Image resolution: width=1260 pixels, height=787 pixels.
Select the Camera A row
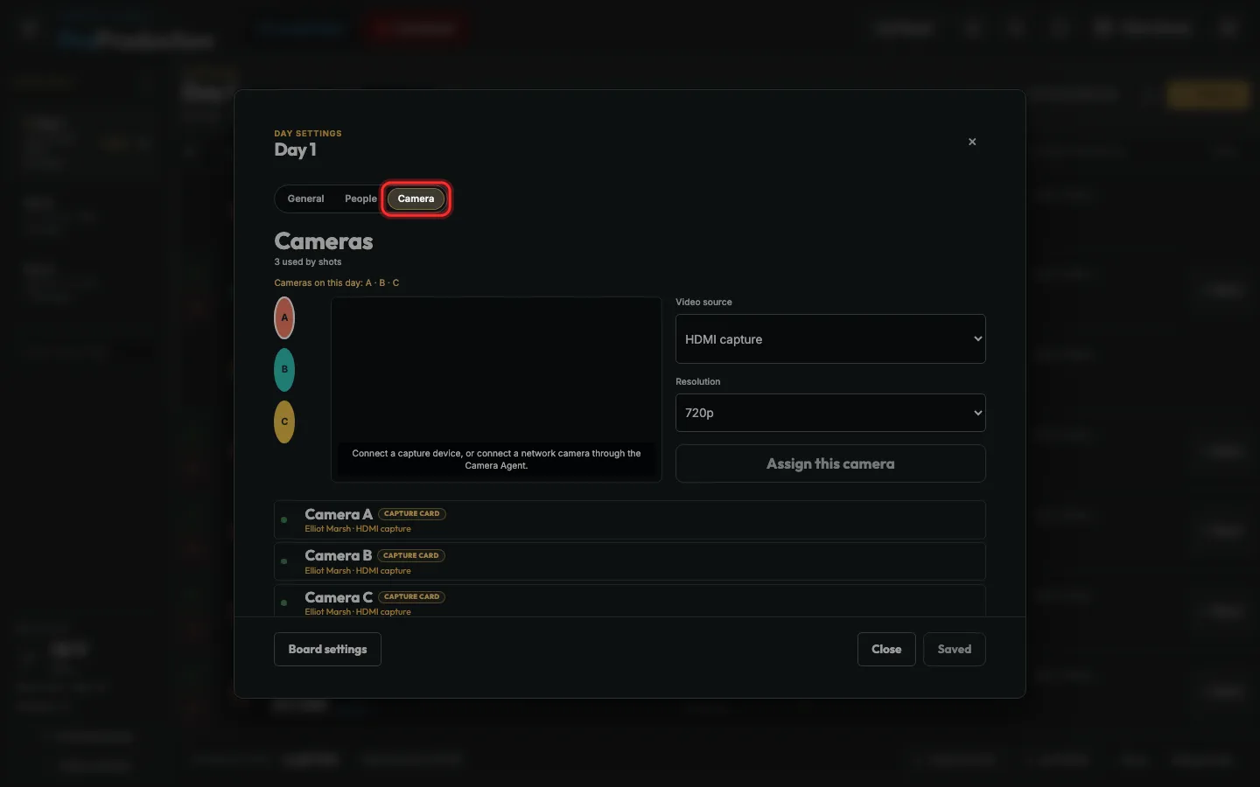point(630,520)
